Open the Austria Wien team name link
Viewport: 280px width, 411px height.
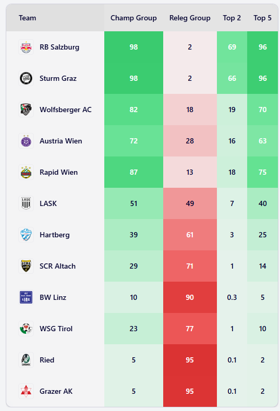coord(61,141)
